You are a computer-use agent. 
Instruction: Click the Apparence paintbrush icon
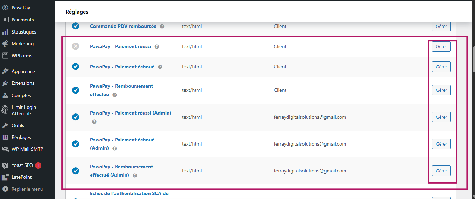coord(5,71)
